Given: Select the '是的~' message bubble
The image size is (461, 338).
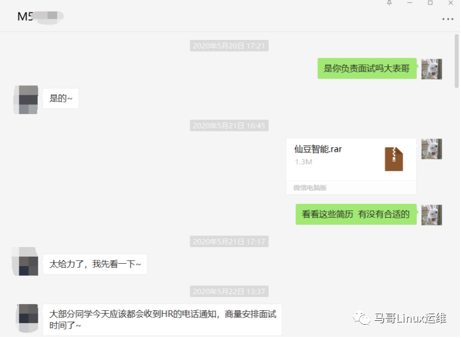Looking at the screenshot, I should (60, 98).
